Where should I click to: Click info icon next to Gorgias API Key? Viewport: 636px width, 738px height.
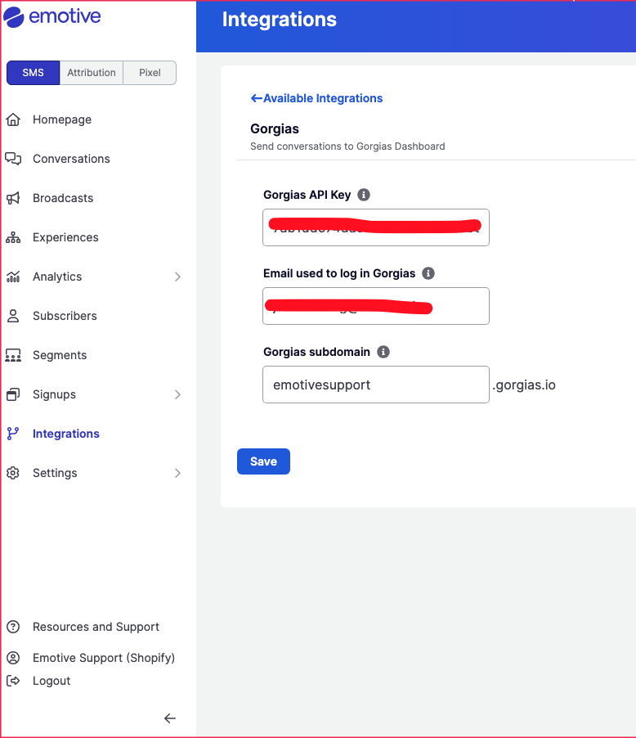[364, 195]
